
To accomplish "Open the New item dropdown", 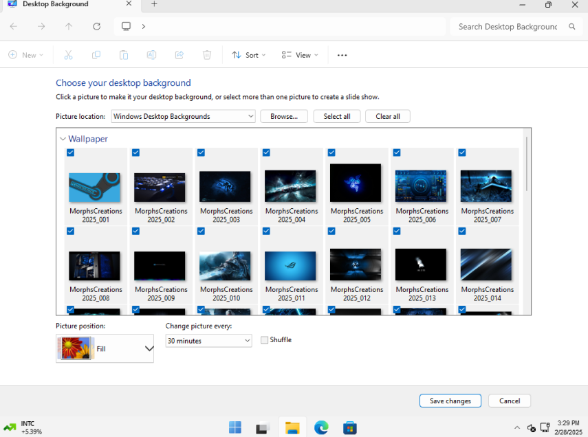I will click(26, 55).
